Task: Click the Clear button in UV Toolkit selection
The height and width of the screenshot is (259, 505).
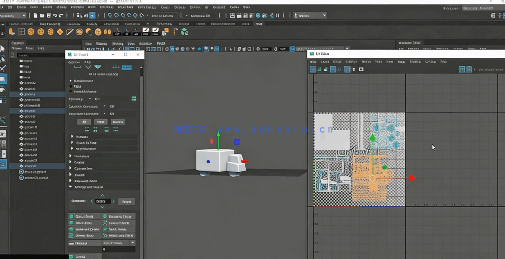Action: point(101,122)
